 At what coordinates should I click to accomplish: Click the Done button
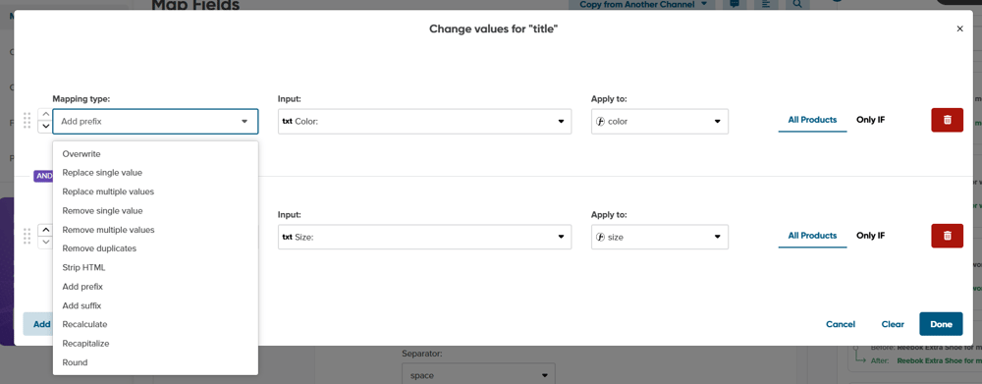point(941,324)
